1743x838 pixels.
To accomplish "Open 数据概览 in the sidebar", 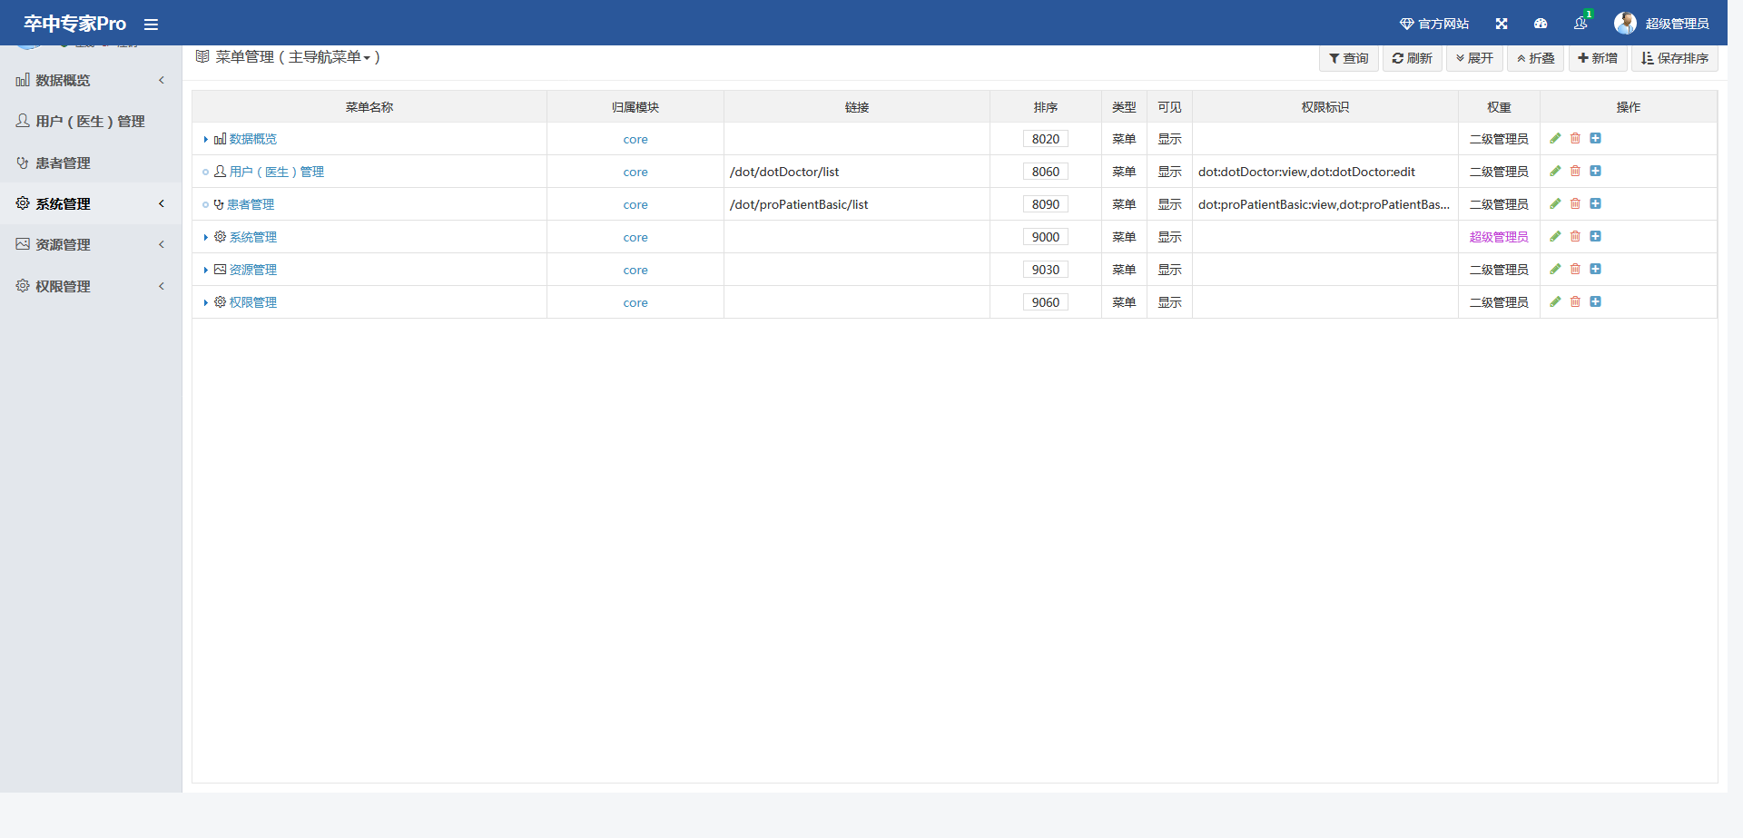I will tap(63, 80).
